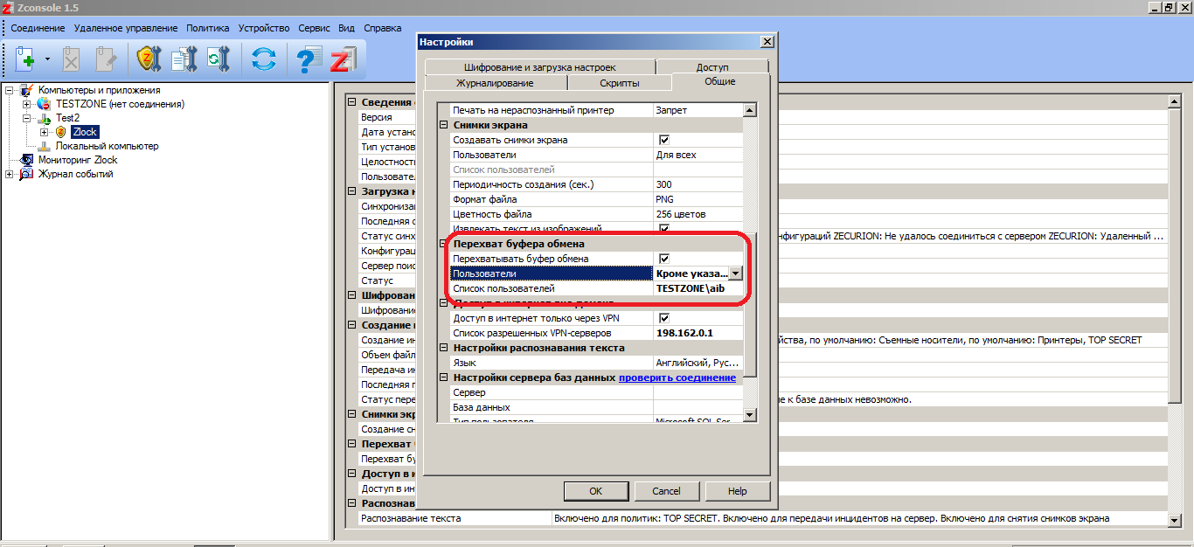
Task: Click the проверить соединение link
Action: click(677, 377)
